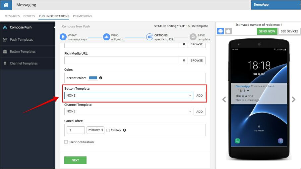Switch to the PUSH NOTIFICATIONS tab
The width and height of the screenshot is (301, 169).
click(54, 16)
